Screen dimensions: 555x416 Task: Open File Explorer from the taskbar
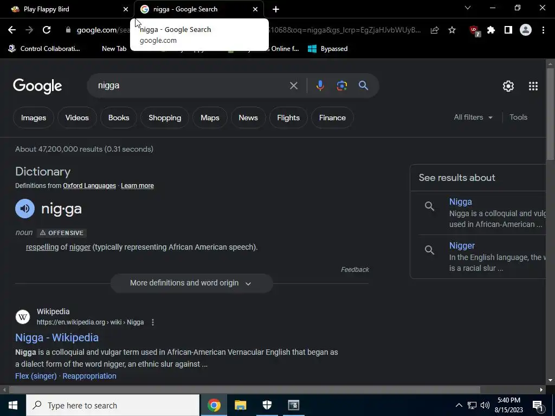pos(240,405)
